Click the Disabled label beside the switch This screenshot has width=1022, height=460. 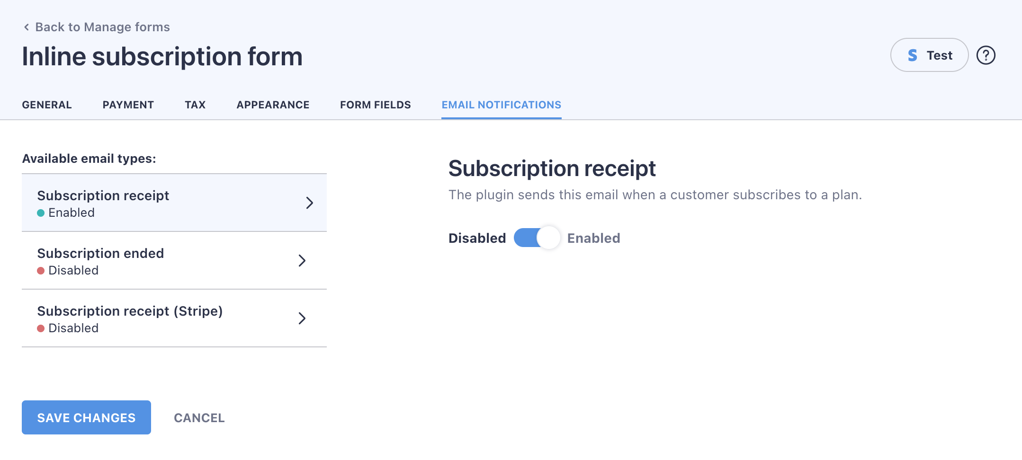(477, 238)
